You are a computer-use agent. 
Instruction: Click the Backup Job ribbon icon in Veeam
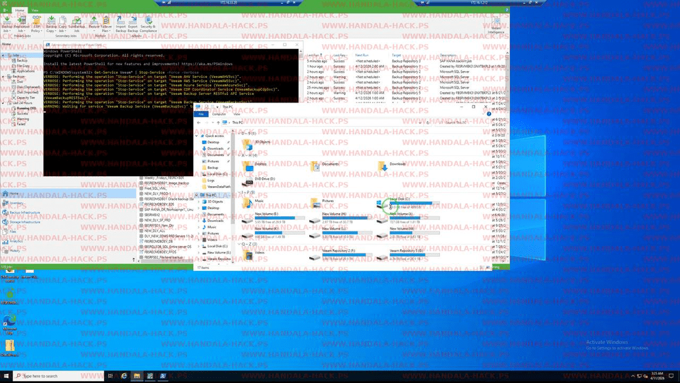click(7, 24)
